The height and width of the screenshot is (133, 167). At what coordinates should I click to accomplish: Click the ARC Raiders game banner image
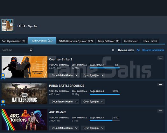[24, 120]
